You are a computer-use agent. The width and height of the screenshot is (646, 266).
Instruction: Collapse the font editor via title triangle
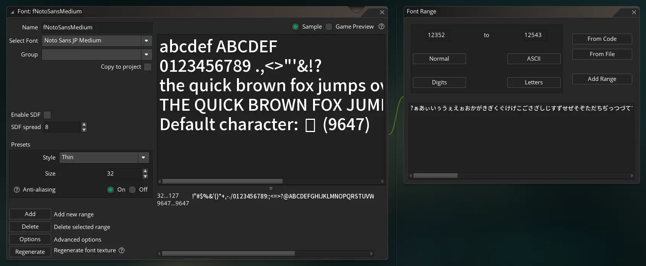pos(12,12)
